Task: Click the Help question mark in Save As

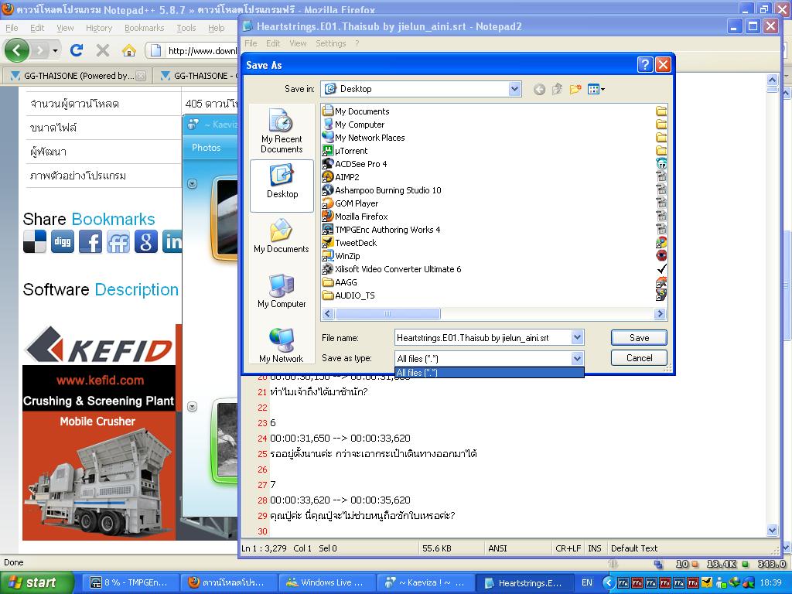Action: pos(644,65)
